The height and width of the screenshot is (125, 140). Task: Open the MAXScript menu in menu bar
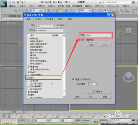pyautogui.click(x=113, y=6)
